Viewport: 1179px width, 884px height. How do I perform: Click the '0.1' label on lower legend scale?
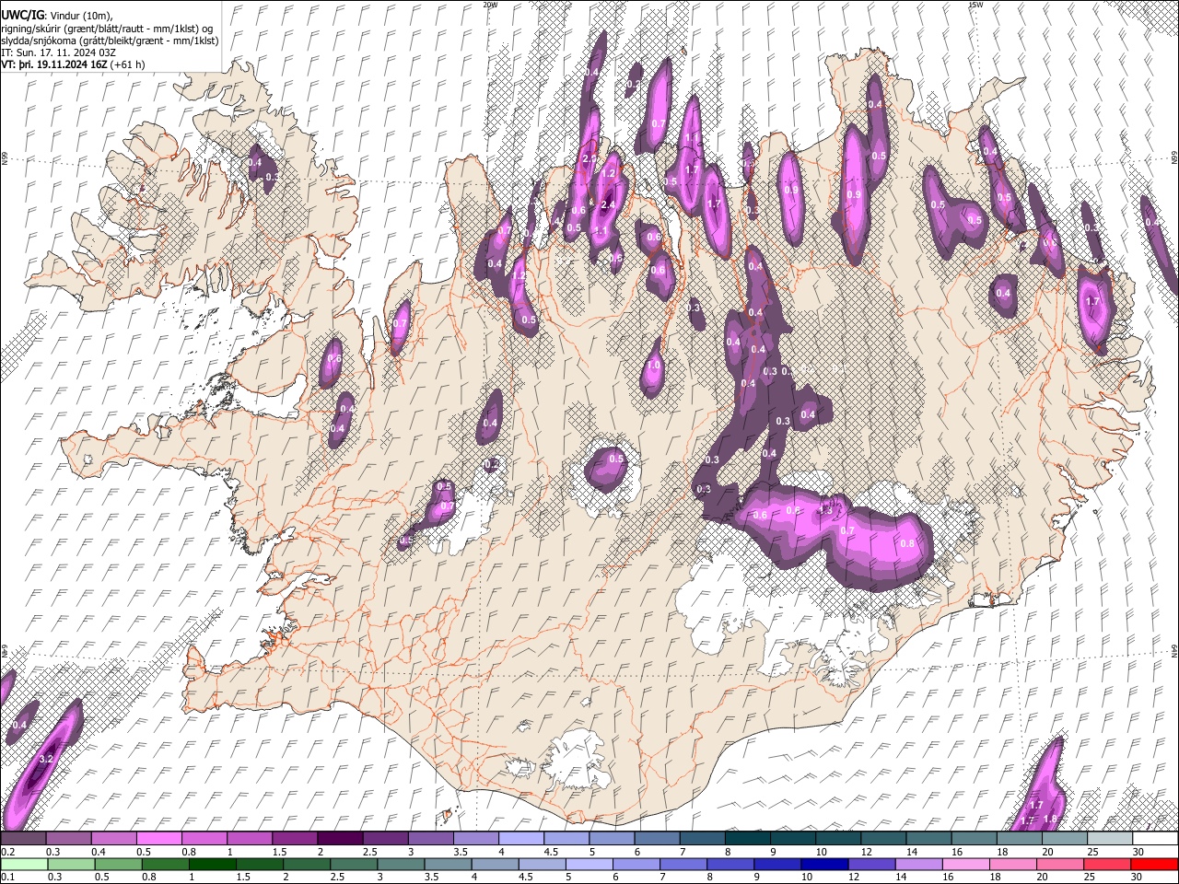pos(7,877)
